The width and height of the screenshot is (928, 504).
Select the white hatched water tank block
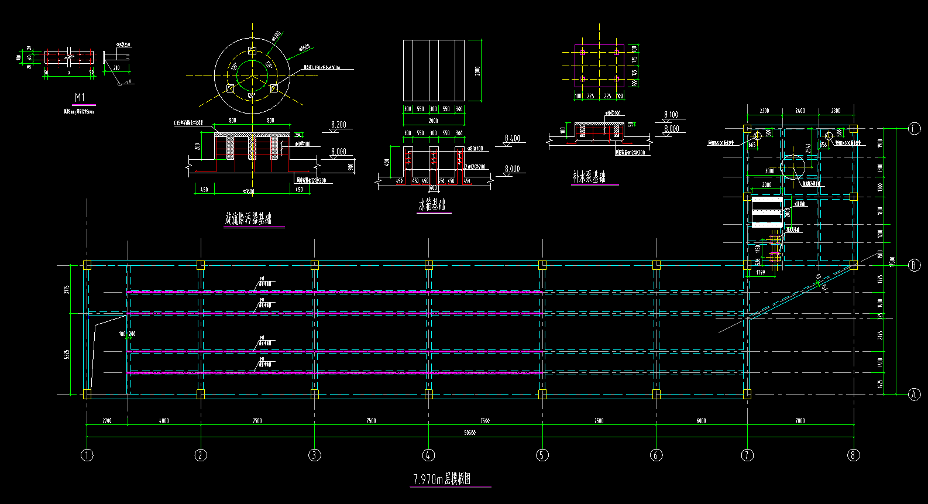coord(767,212)
